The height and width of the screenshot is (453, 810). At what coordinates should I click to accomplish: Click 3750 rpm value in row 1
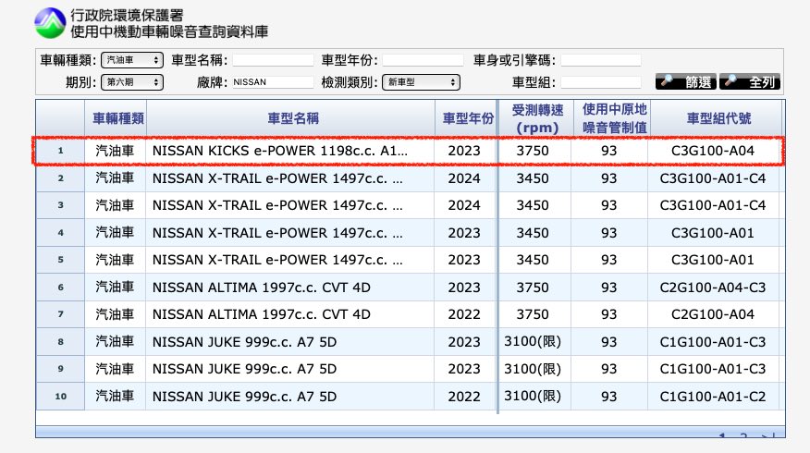point(533,151)
